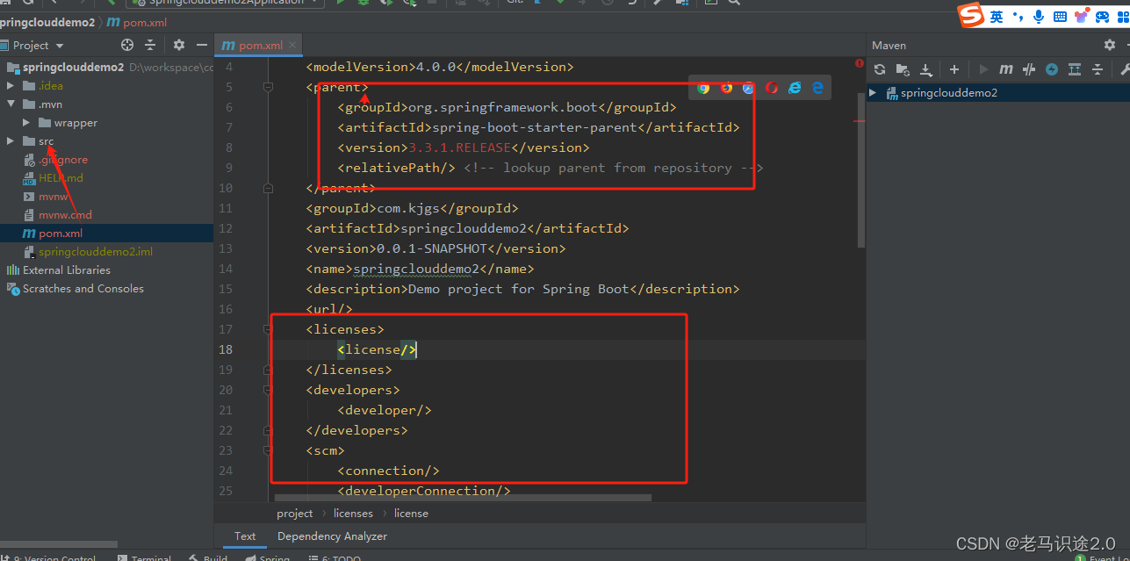Locate opened file in Project tree
Viewport: 1130px width, 561px height.
(127, 45)
